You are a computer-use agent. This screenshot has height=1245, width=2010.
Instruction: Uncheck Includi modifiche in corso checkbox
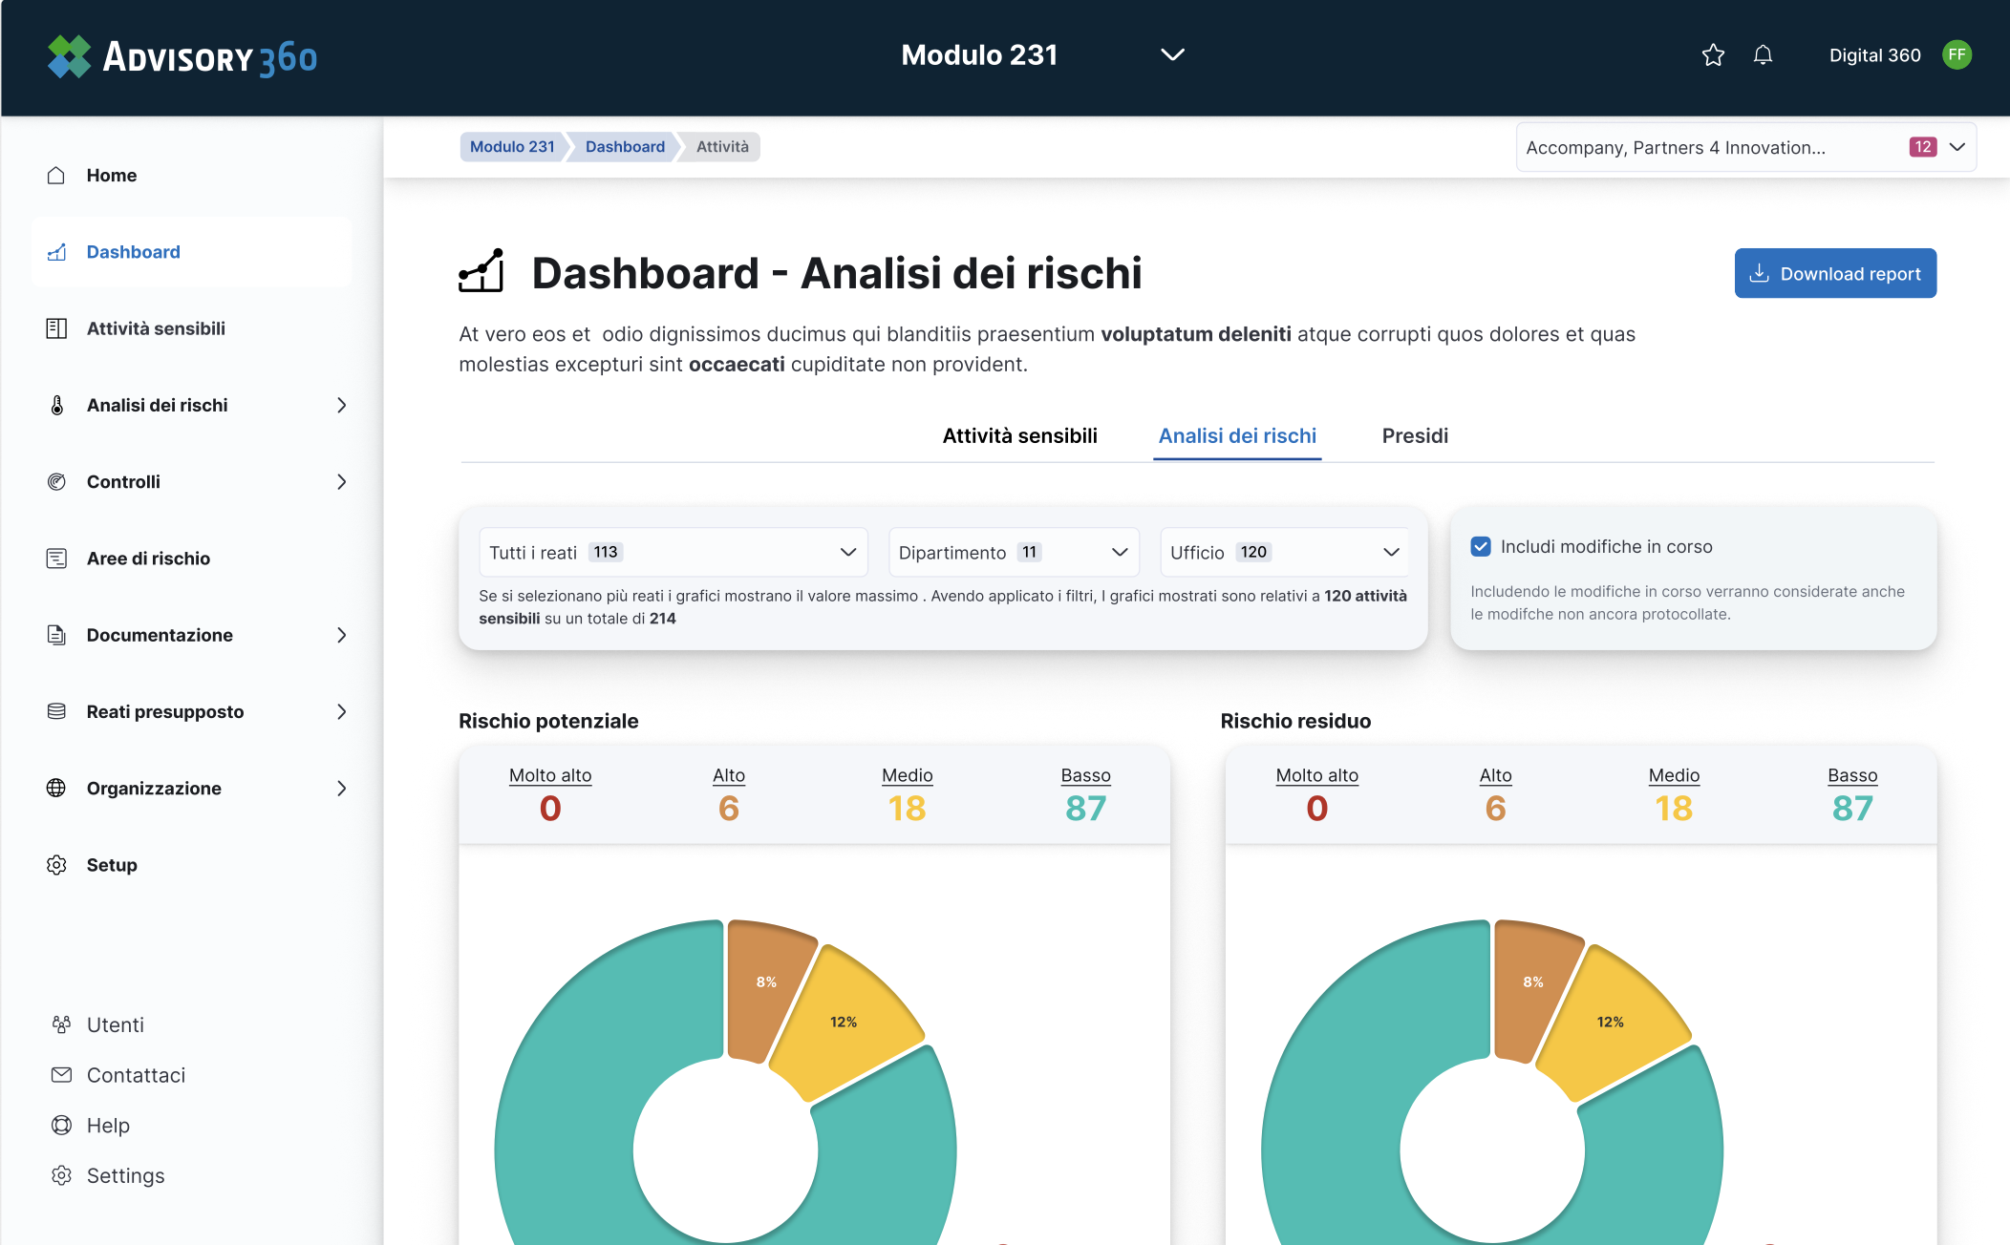tap(1481, 547)
